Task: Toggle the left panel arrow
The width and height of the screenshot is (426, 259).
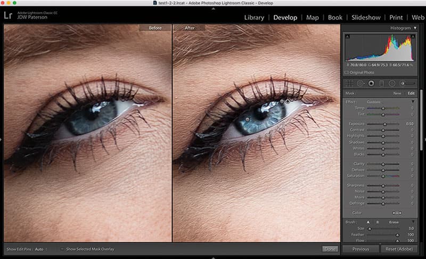Action: [1, 140]
